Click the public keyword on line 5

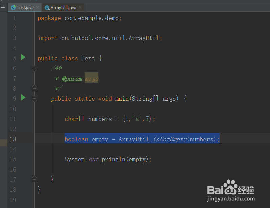pyautogui.click(x=48, y=58)
